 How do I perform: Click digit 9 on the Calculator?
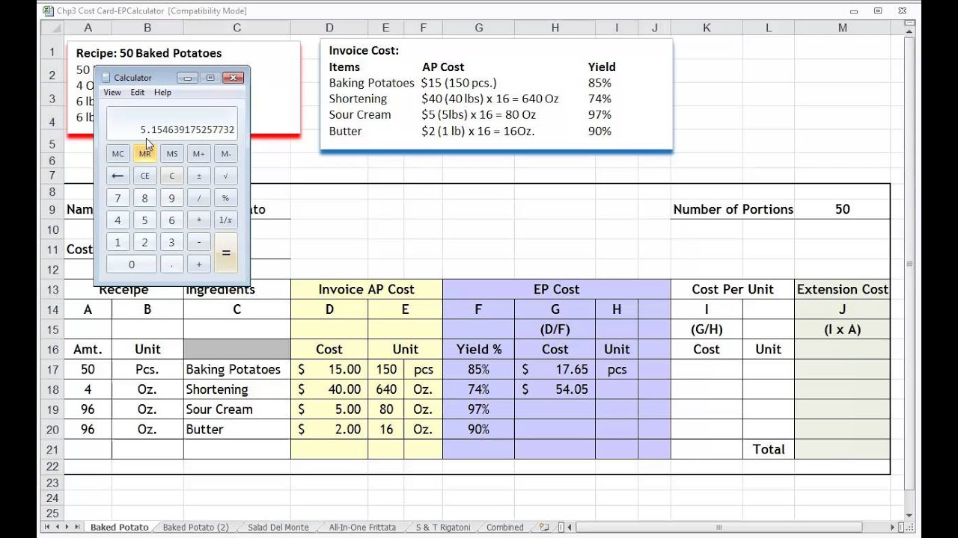click(x=172, y=199)
